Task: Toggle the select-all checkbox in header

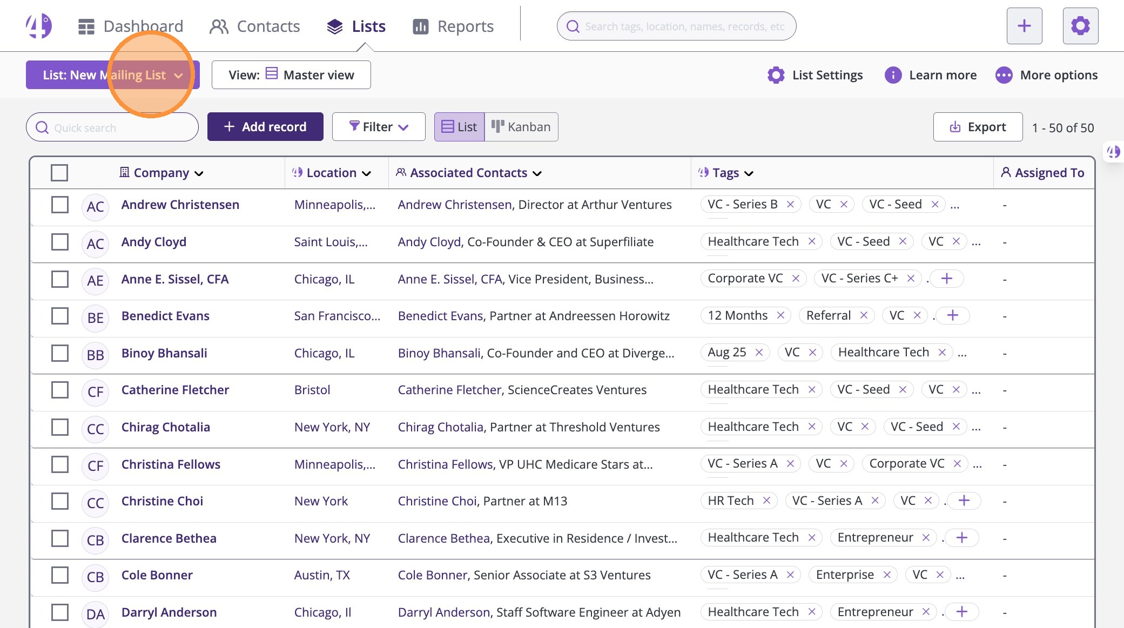Action: pos(59,173)
